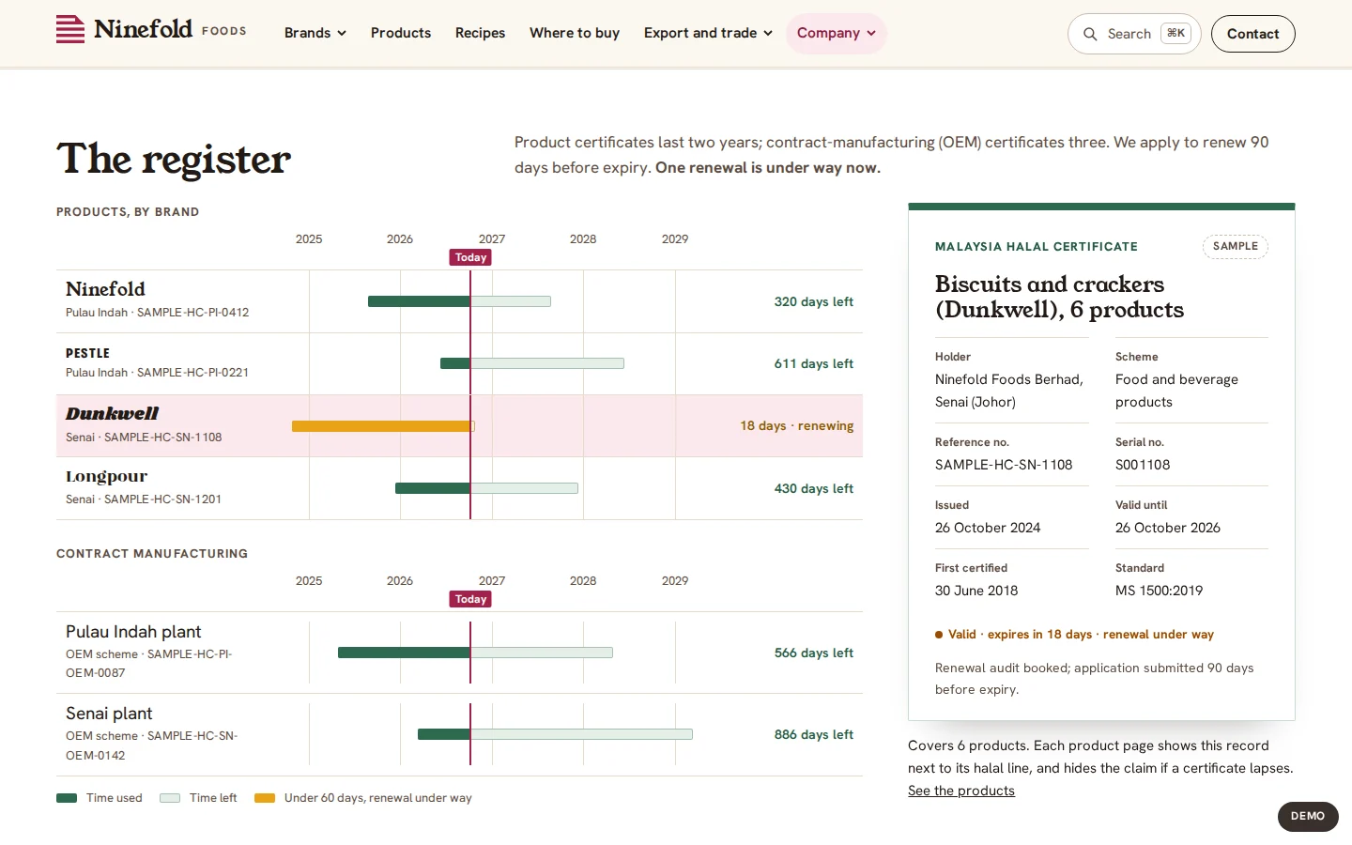Click the 430 days left label
This screenshot has height=845, width=1352.
[814, 488]
